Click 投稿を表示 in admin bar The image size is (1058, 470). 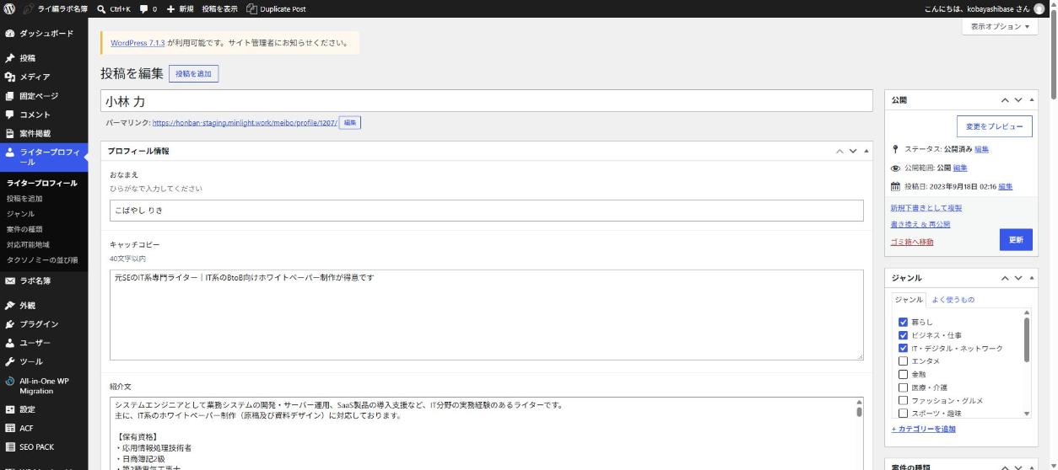[x=219, y=8]
